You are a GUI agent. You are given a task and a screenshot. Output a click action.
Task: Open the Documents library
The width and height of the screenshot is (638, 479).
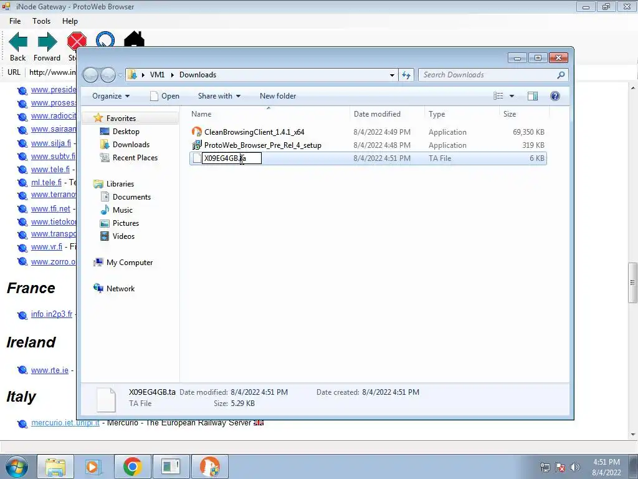[x=131, y=196]
